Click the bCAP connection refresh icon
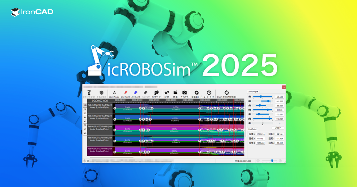 (226, 94)
